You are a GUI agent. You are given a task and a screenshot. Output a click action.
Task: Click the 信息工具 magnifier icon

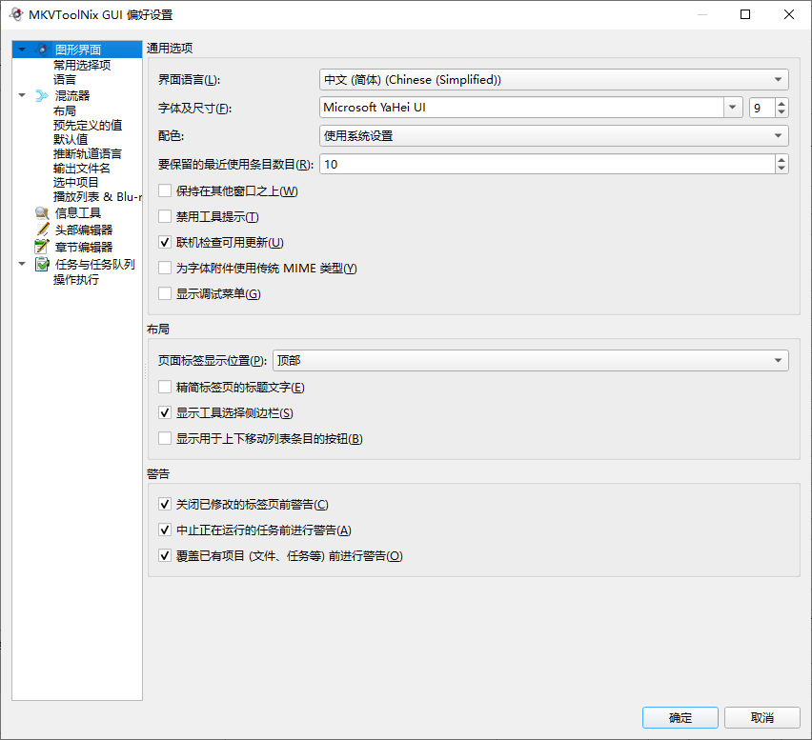click(41, 212)
